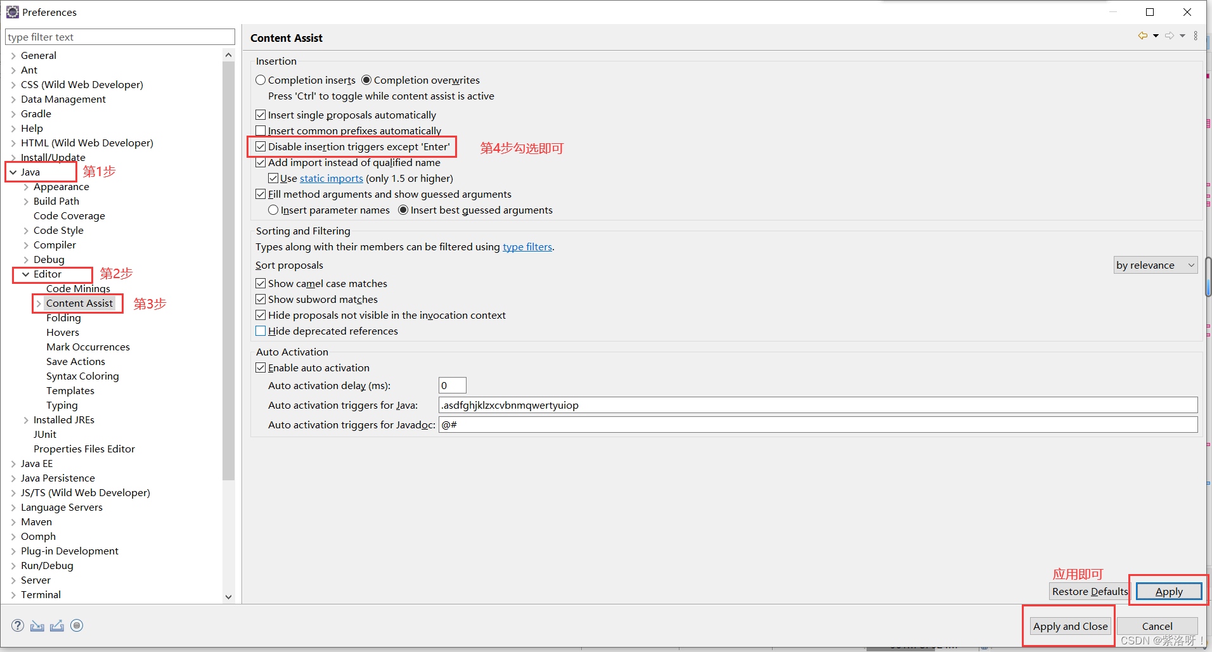Enable the Insert common prefixes automatically checkbox
Screen dimensions: 1212x652
(x=261, y=131)
